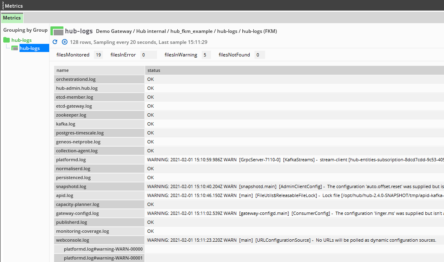
Task: Click the webconsole.log warning status cell
Action: [x=291, y=240]
